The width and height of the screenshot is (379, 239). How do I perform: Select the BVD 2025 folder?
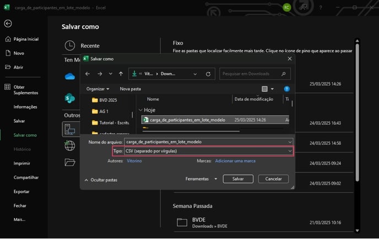point(105,100)
